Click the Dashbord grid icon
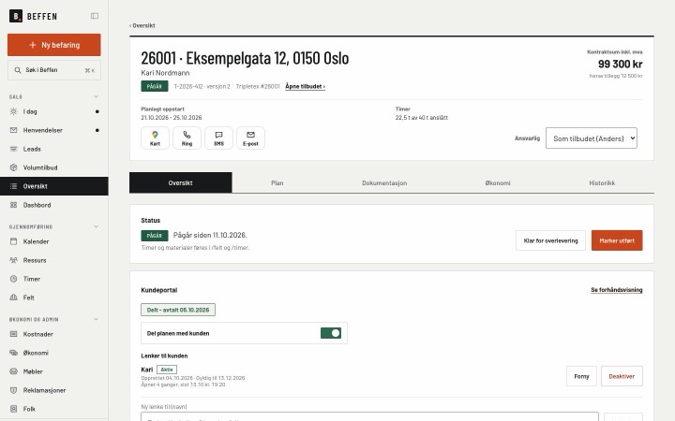 14,205
